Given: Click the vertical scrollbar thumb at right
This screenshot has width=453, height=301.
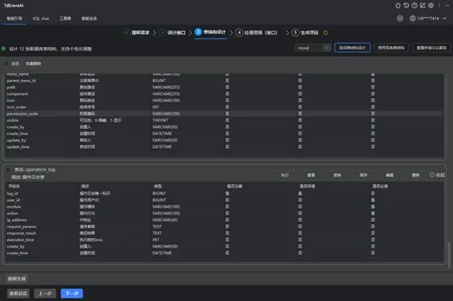Looking at the screenshot, I should 449,255.
